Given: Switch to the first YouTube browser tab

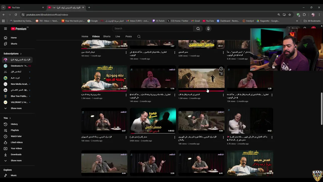Looking at the screenshot, I should click(x=26, y=7).
